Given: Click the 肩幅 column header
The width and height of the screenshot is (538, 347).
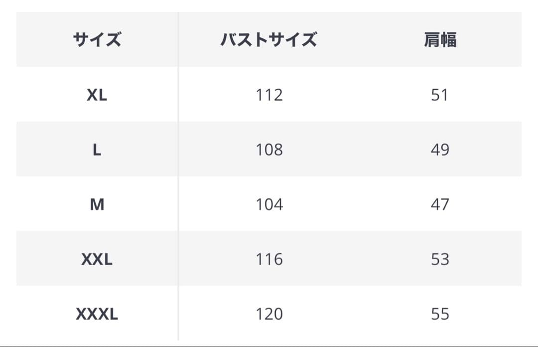Looking at the screenshot, I should [440, 39].
